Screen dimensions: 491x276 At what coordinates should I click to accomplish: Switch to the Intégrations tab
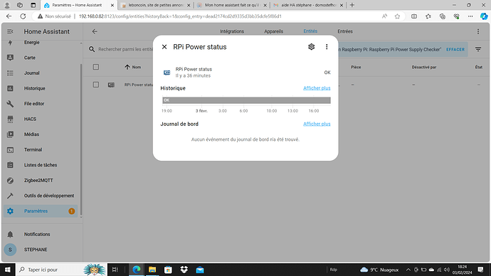click(232, 31)
